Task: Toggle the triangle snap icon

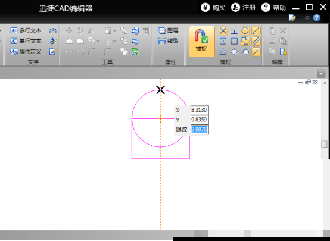Action: click(223, 52)
